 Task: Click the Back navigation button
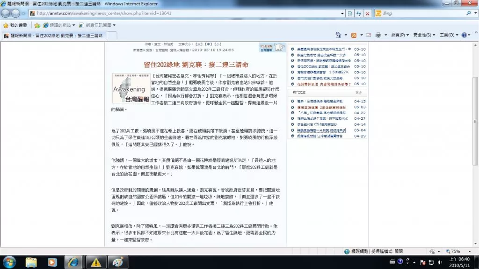pyautogui.click(x=7, y=14)
